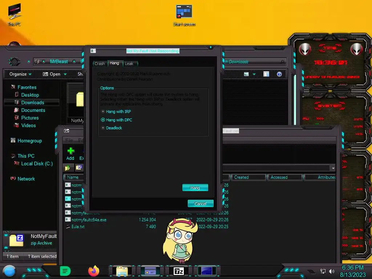The image size is (372, 279).
Task: Open File Explorer taskbar icon
Action: (122, 271)
